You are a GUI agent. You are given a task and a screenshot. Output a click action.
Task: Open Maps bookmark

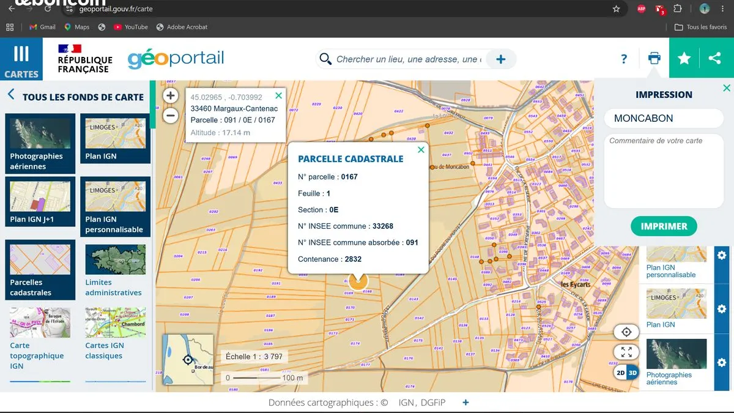(x=76, y=27)
